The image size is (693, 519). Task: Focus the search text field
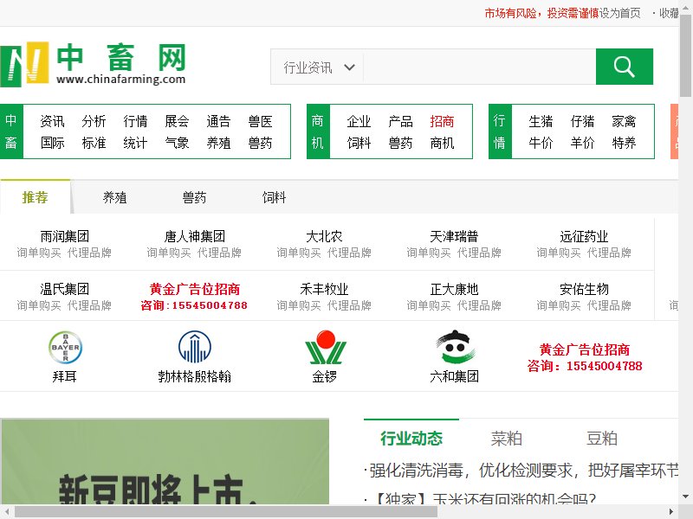pos(479,67)
